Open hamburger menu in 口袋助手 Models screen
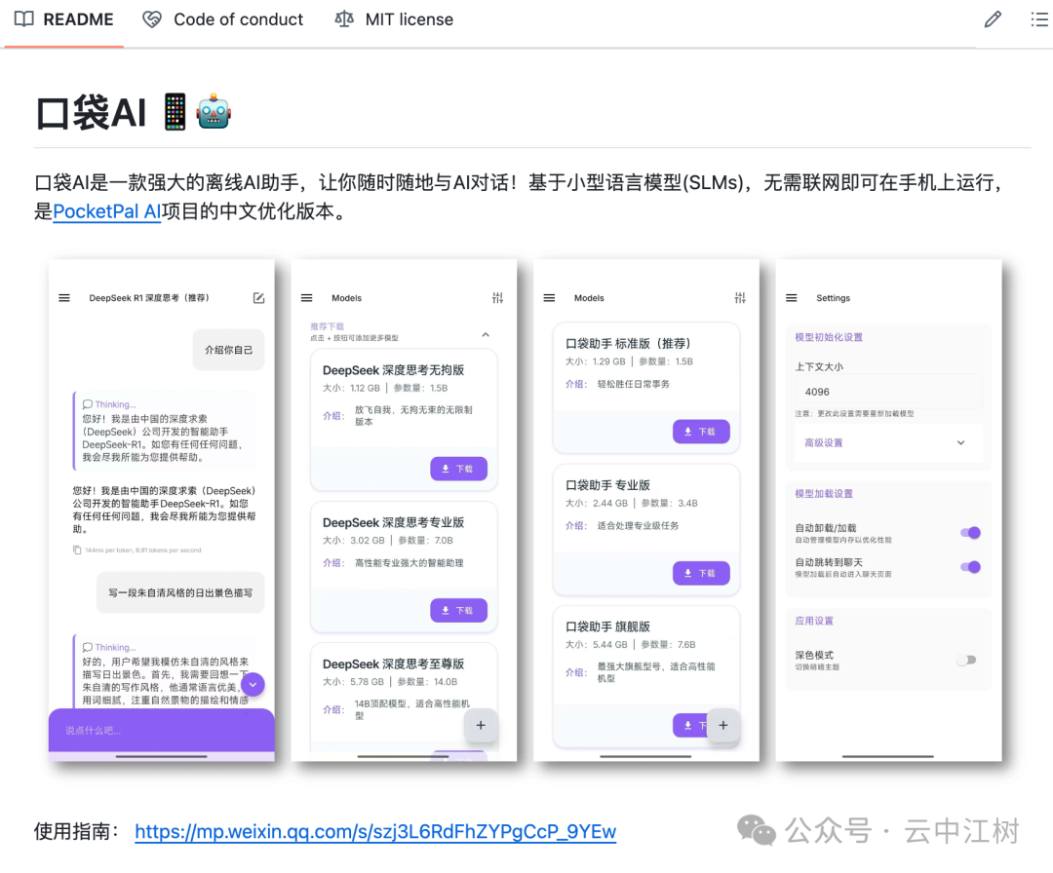The width and height of the screenshot is (1053, 873). (549, 298)
